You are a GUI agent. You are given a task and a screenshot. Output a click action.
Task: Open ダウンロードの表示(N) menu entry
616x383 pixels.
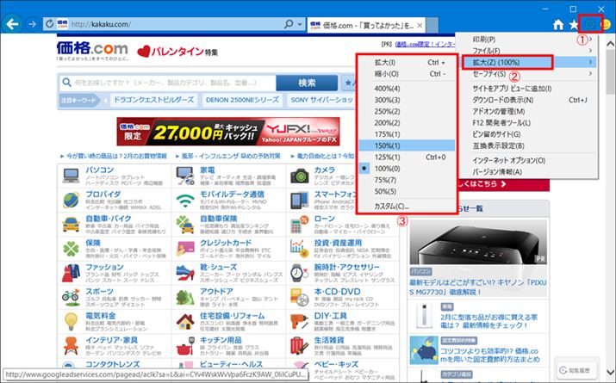click(x=527, y=100)
